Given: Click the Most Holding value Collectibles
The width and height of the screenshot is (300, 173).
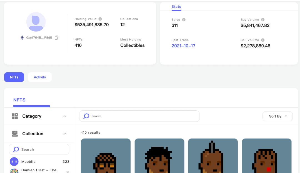Looking at the screenshot, I should (x=132, y=45).
